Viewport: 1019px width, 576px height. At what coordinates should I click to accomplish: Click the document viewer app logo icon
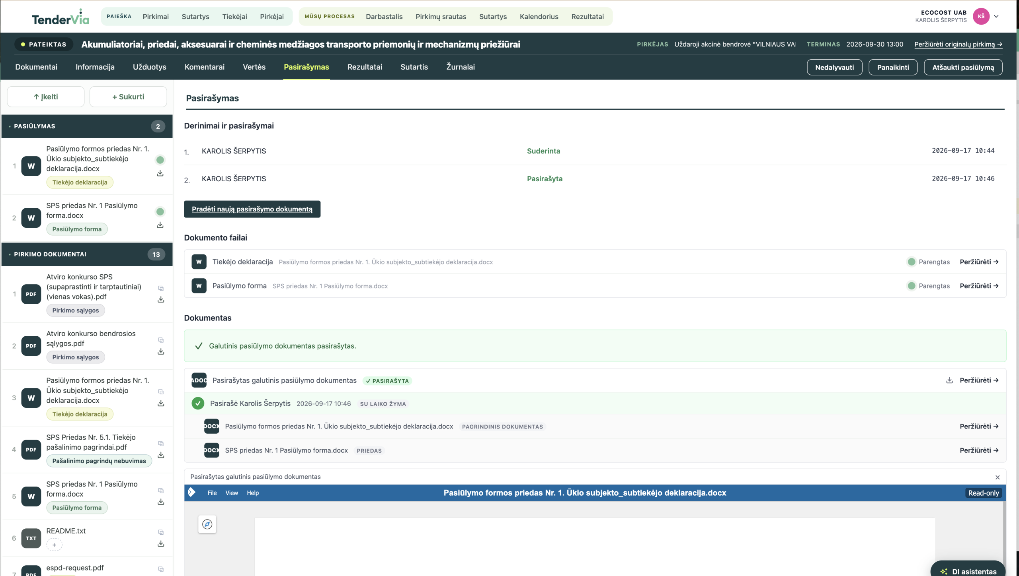pos(192,492)
